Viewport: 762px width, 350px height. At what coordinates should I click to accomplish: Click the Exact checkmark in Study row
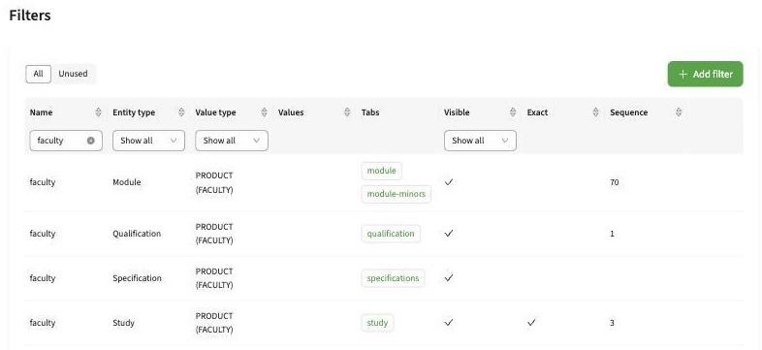pos(531,322)
